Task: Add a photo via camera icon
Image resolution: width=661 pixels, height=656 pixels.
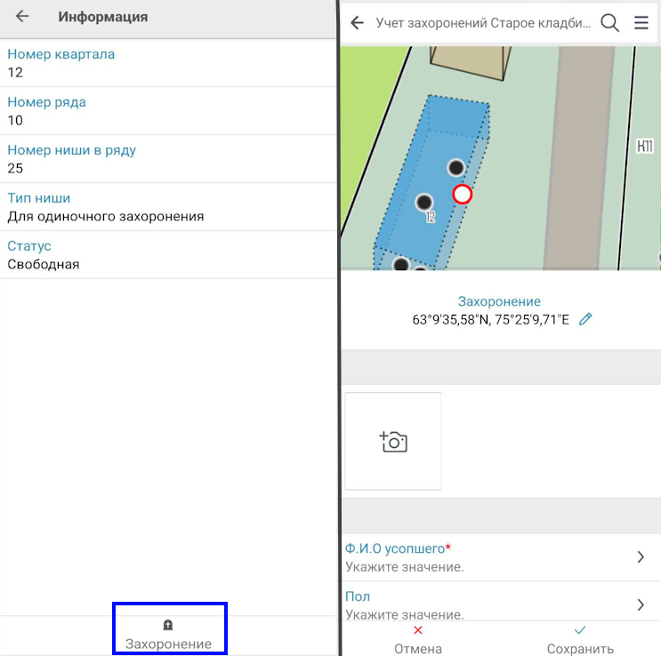Action: tap(393, 441)
